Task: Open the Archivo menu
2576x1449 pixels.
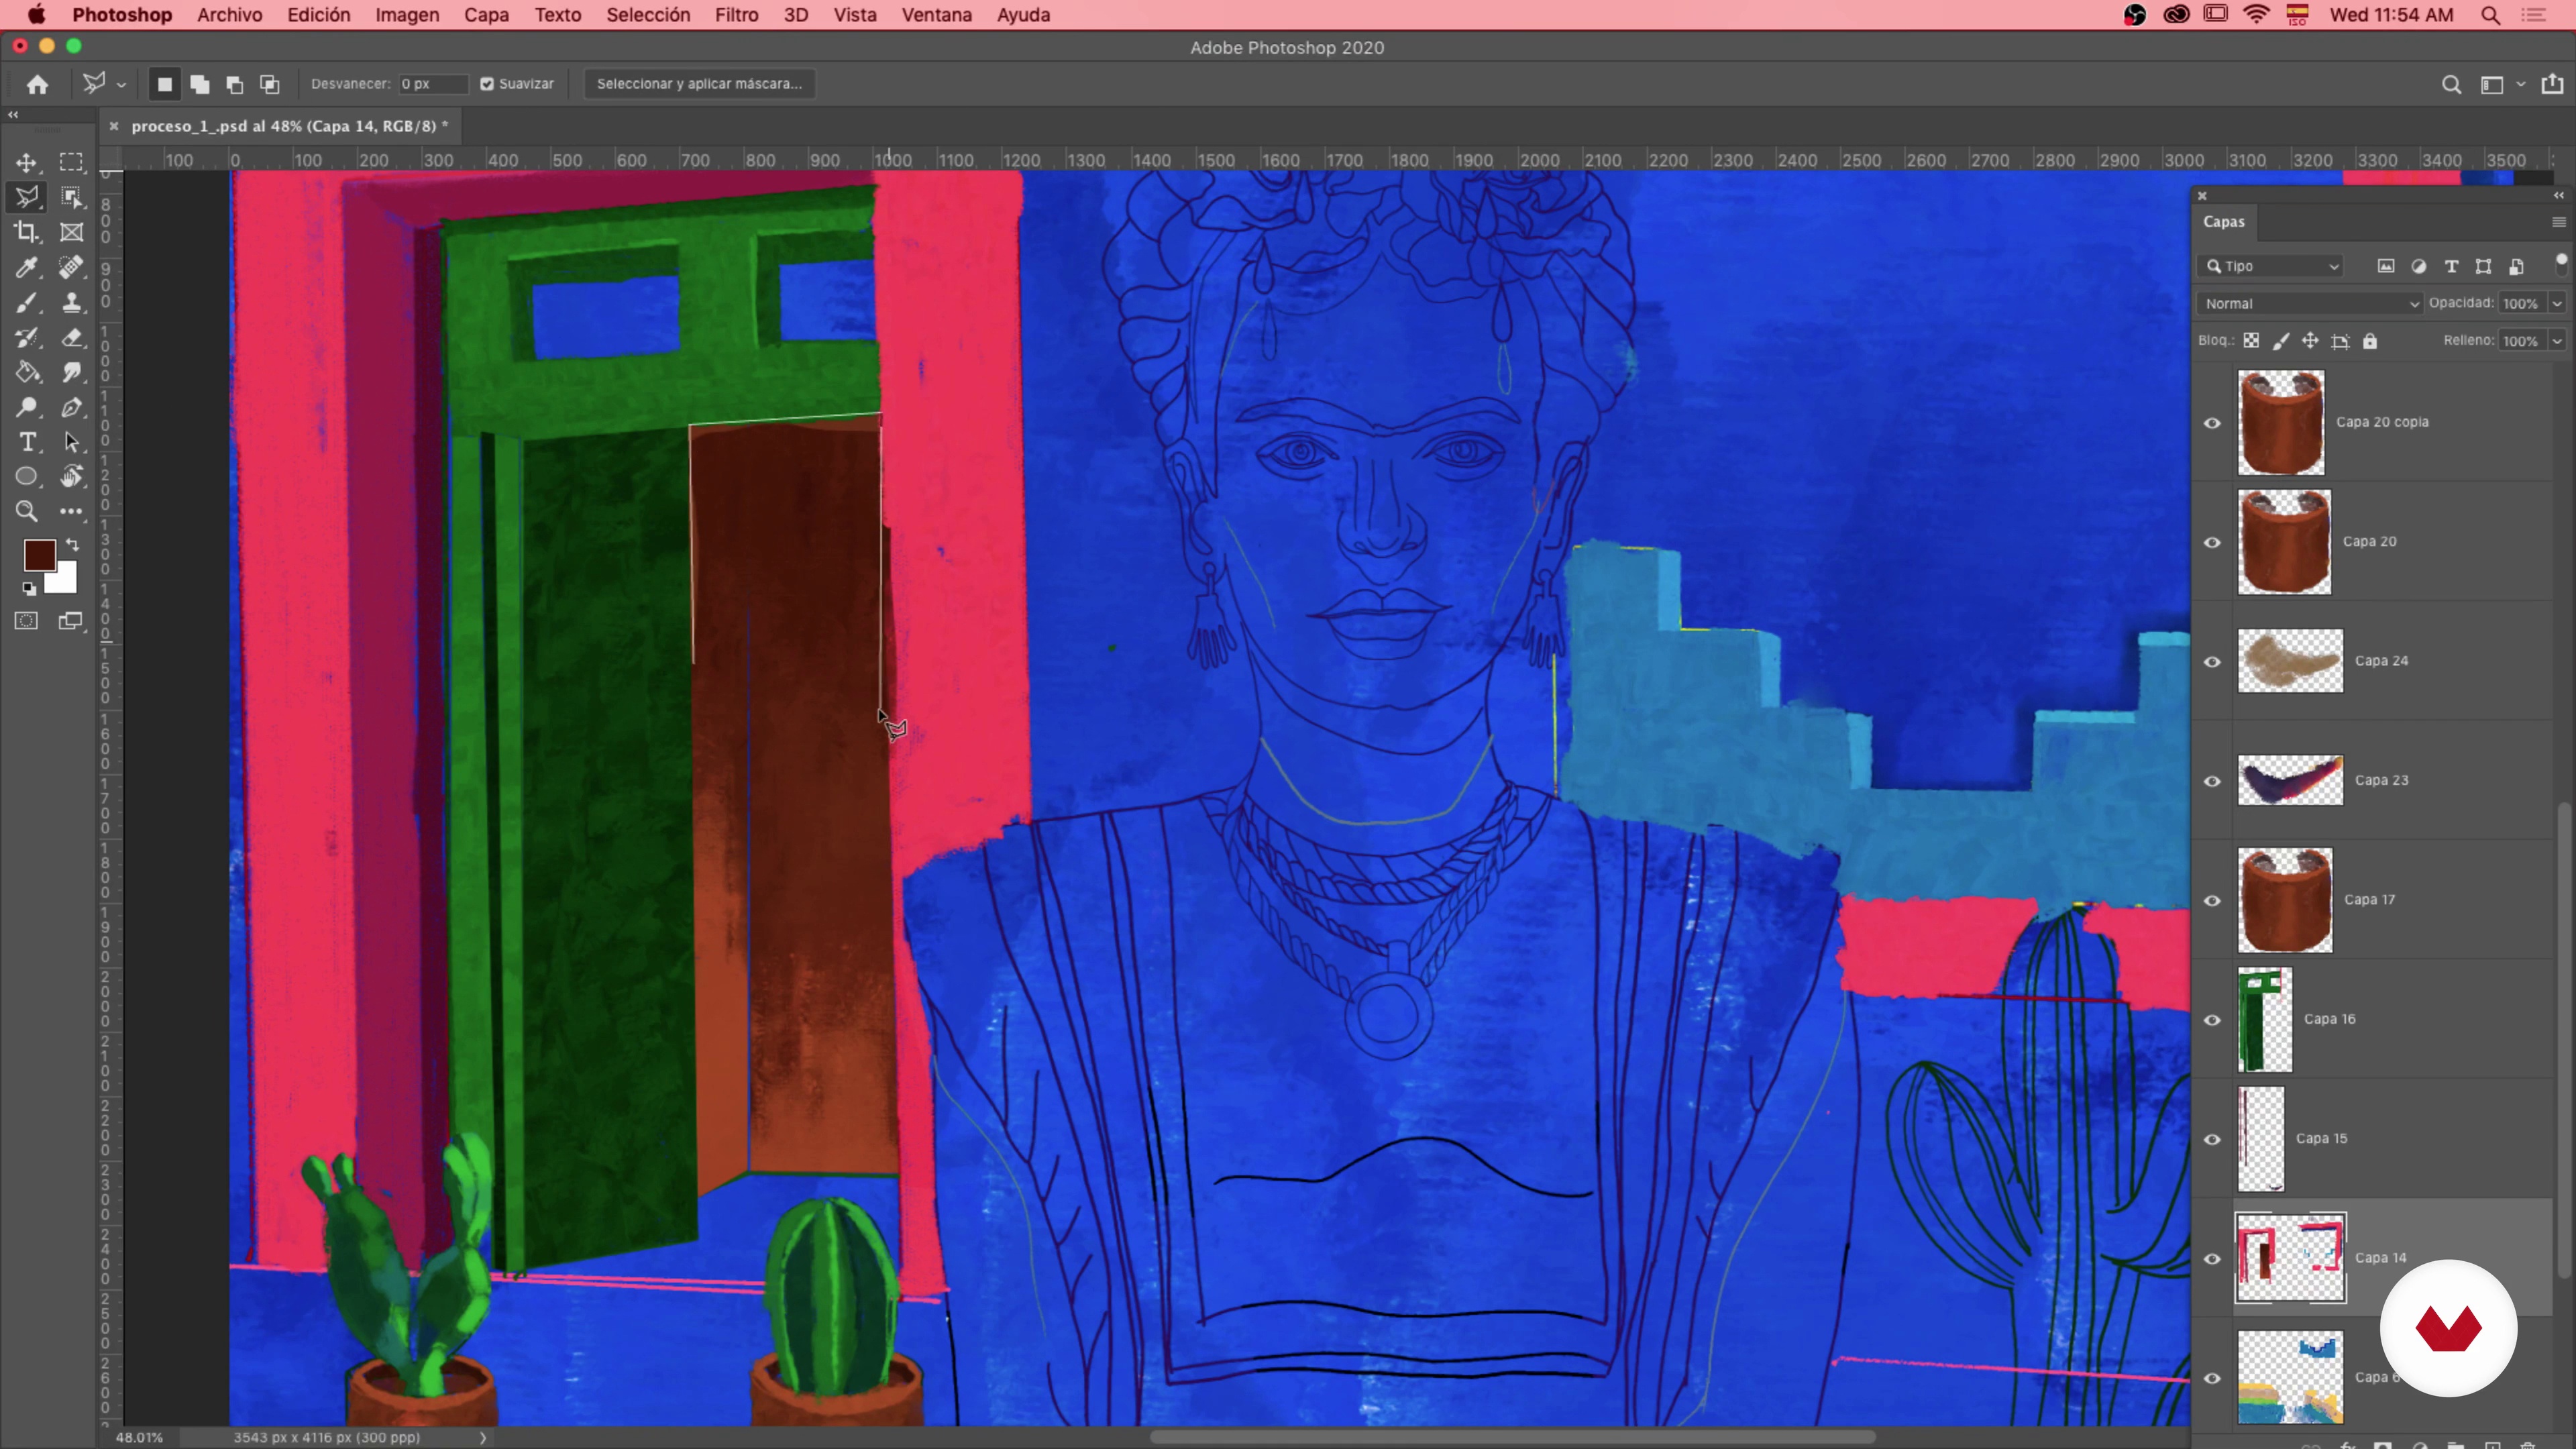Action: tap(229, 15)
